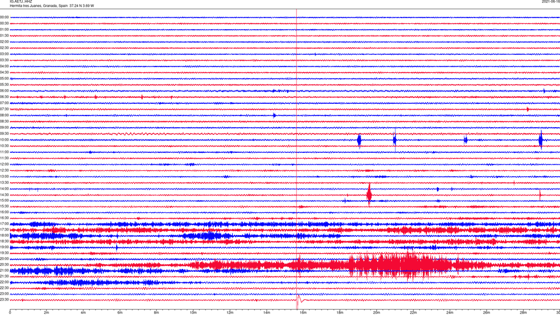
Task: Click the 04:30 time row label
Action: (4, 72)
